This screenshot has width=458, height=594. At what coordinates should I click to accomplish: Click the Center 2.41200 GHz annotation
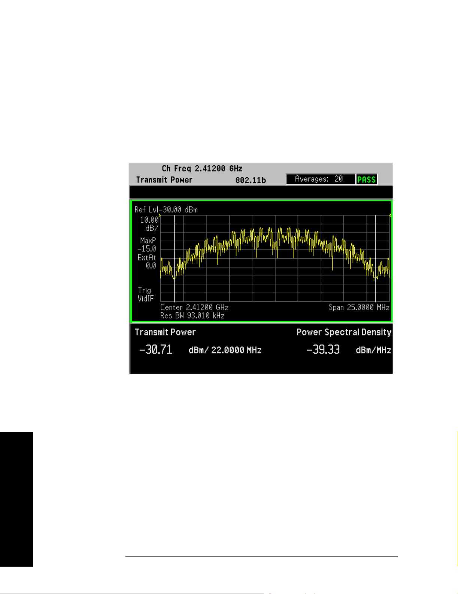[x=194, y=307]
